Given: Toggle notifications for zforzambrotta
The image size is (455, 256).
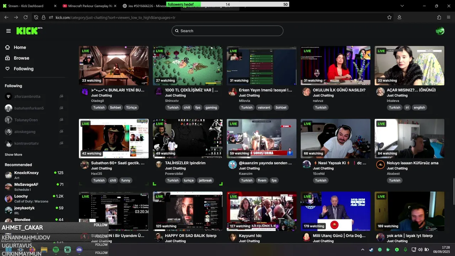Looking at the screenshot, I should pos(61,96).
